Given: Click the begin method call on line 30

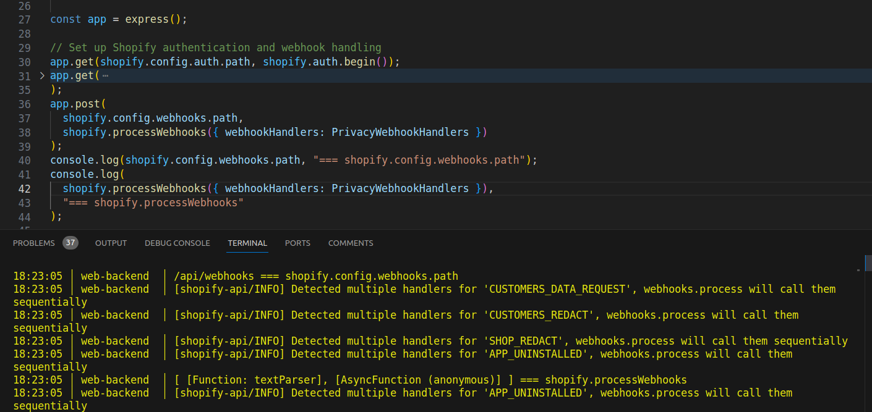Looking at the screenshot, I should click(x=359, y=62).
